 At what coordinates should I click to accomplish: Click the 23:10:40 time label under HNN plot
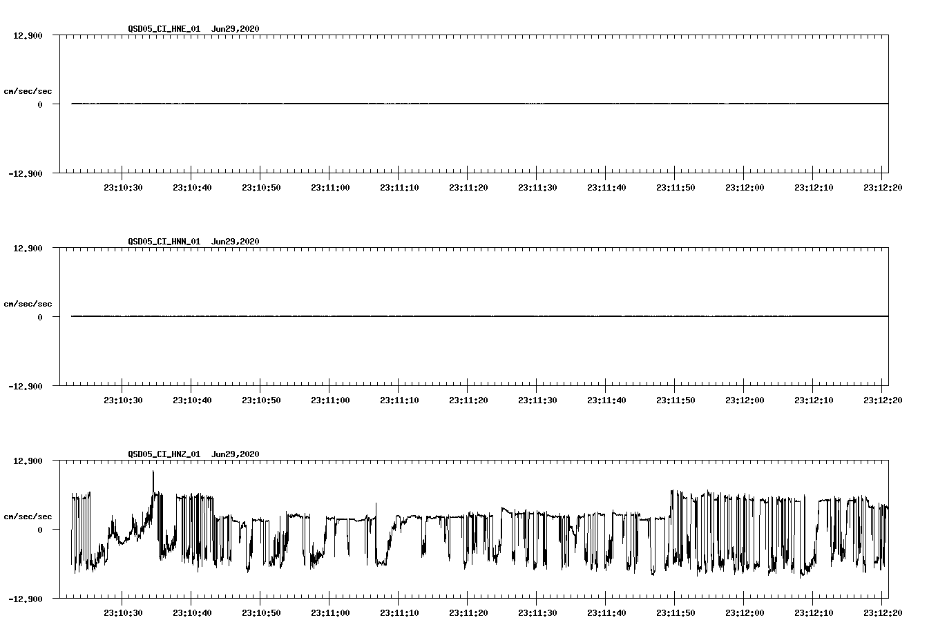(x=192, y=400)
